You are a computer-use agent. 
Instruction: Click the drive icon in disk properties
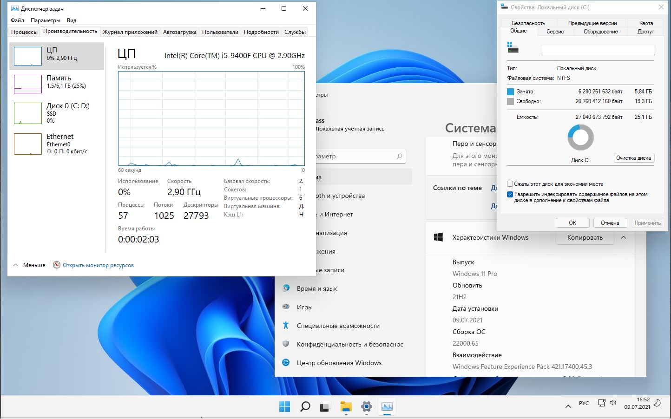pyautogui.click(x=513, y=47)
